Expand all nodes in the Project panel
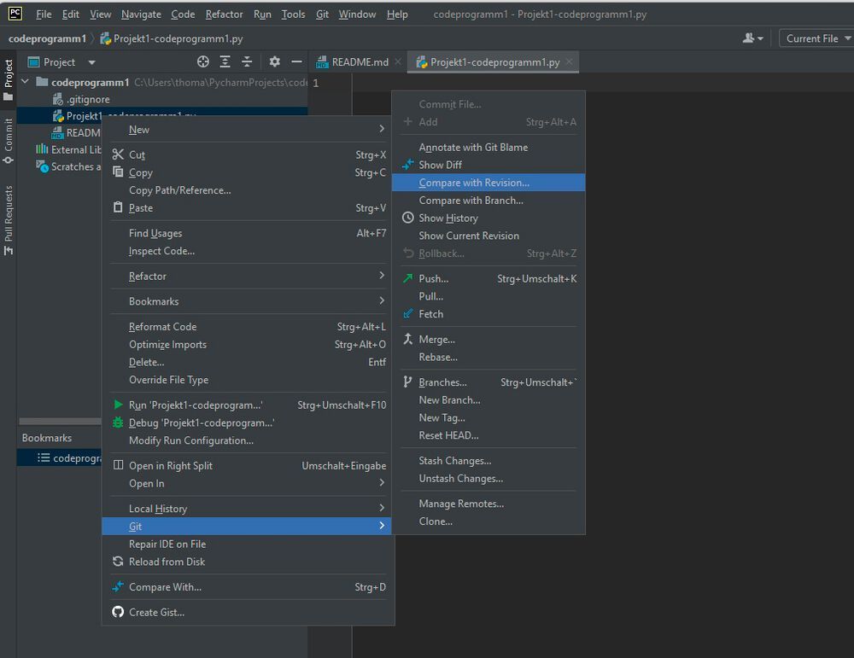Viewport: 854px width, 658px height. (225, 61)
